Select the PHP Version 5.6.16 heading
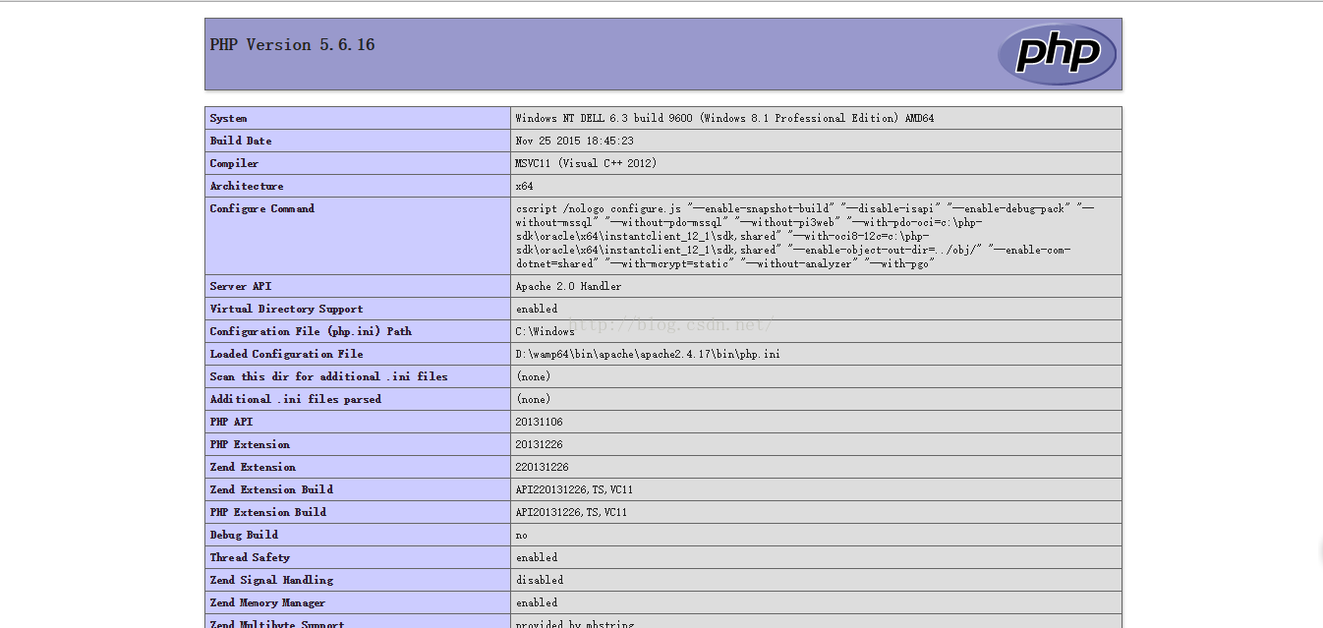Image resolution: width=1323 pixels, height=628 pixels. click(292, 45)
